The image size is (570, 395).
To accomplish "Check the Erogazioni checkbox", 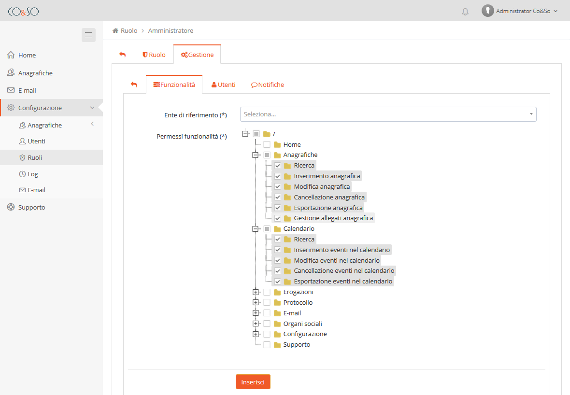I will point(267,292).
